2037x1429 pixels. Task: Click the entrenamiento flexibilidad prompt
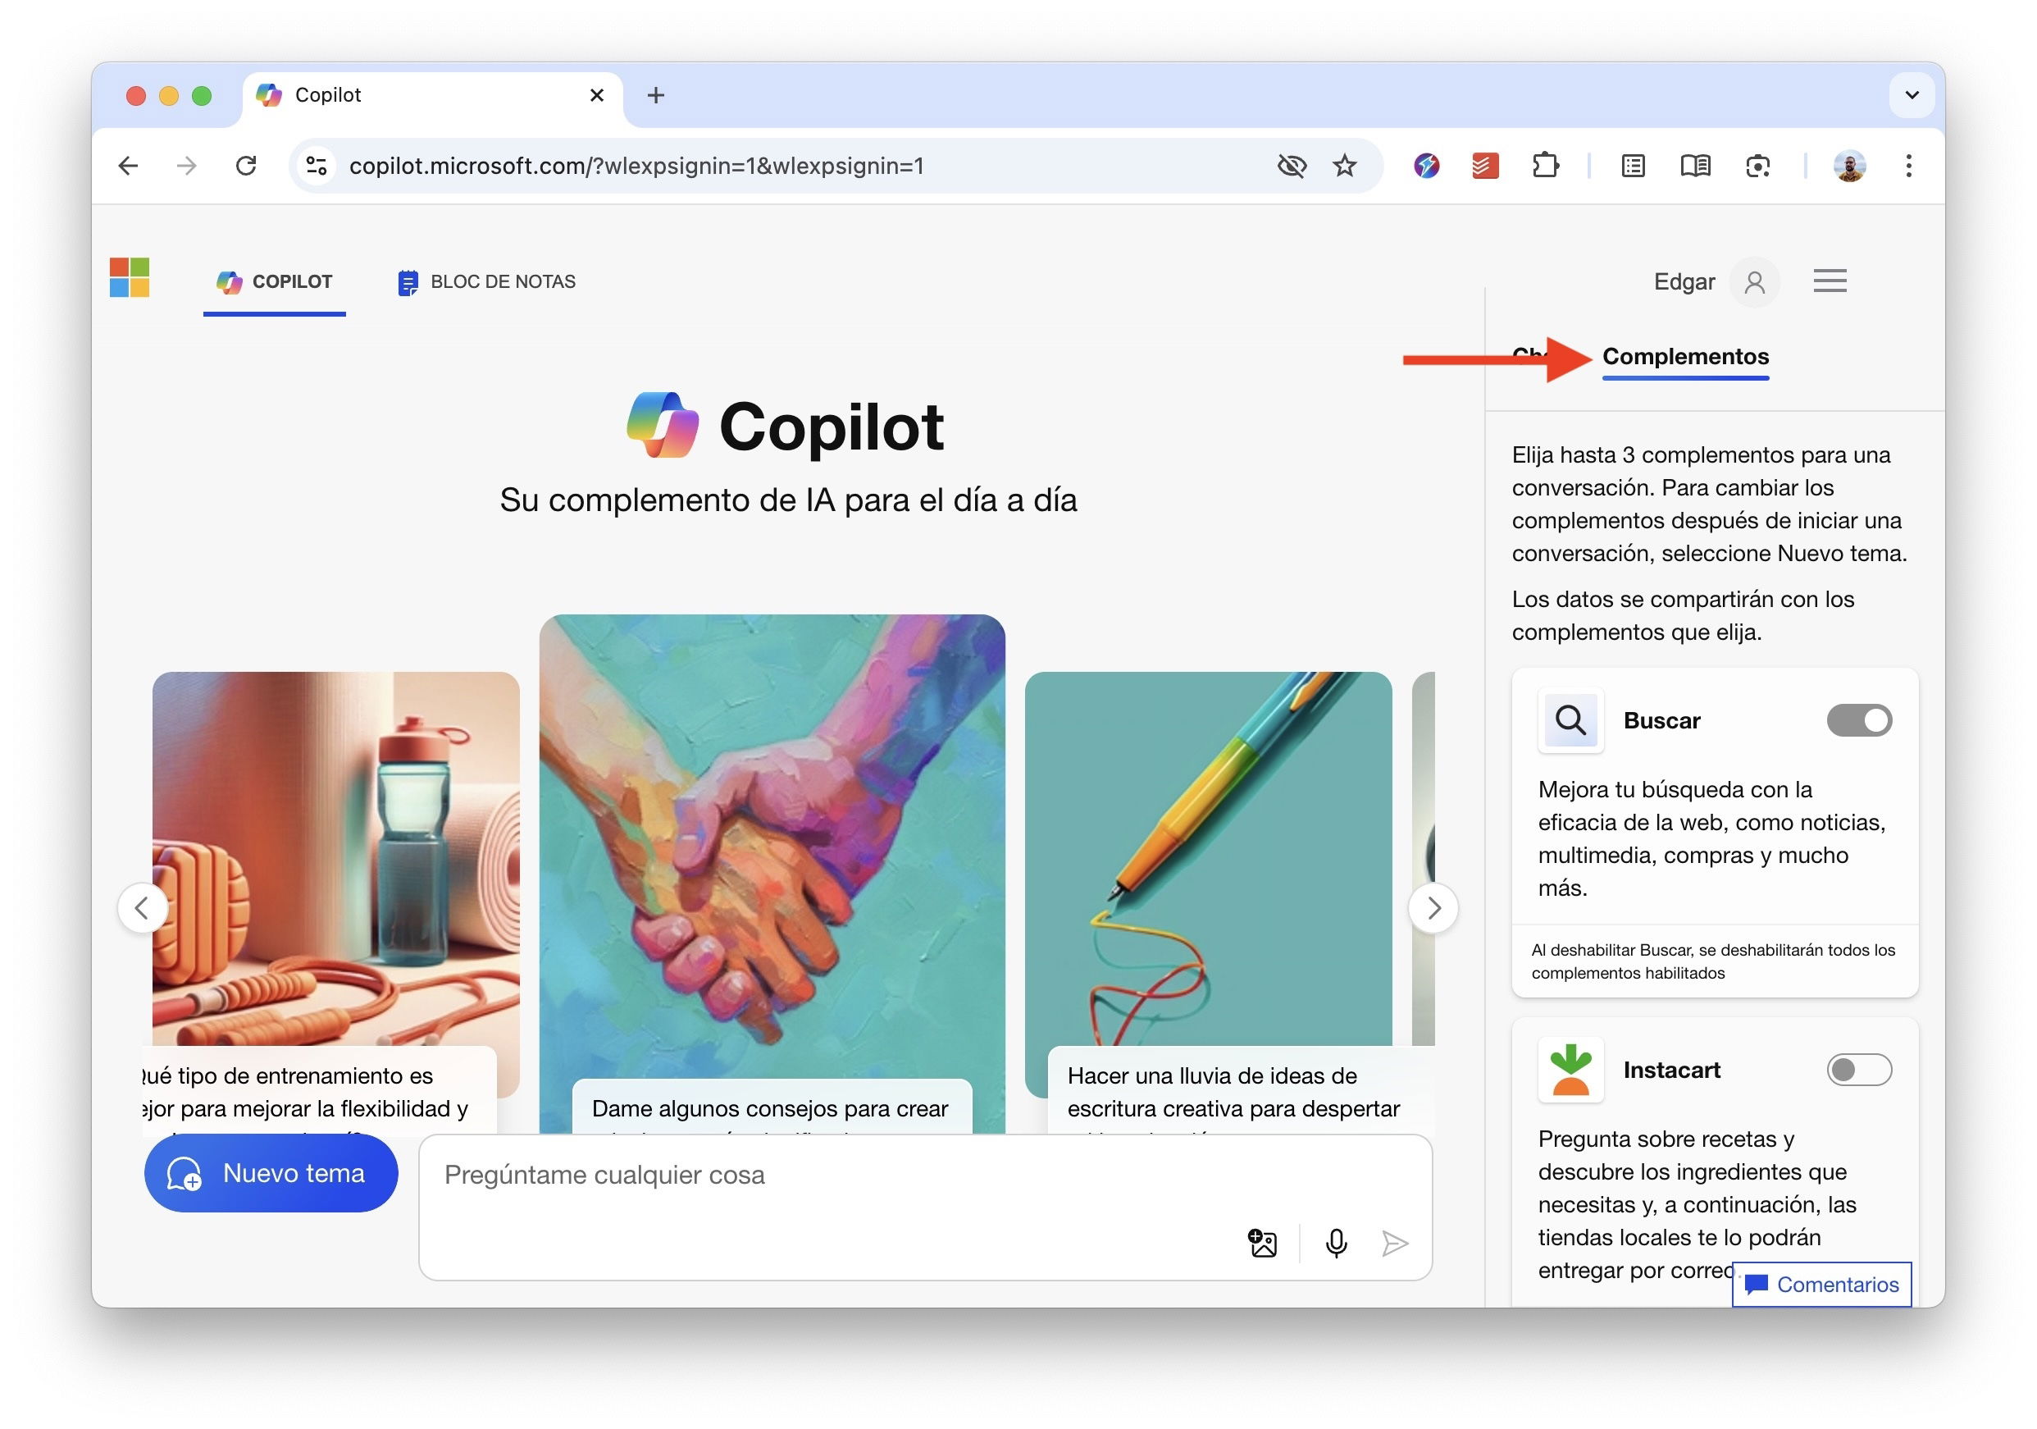[319, 1092]
